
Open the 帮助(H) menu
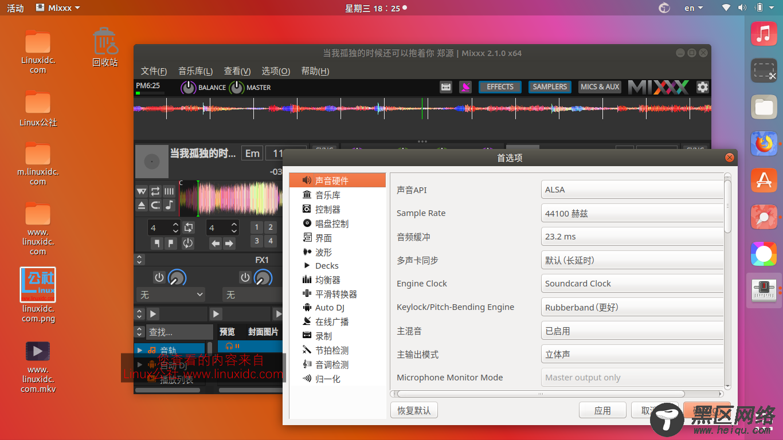315,71
